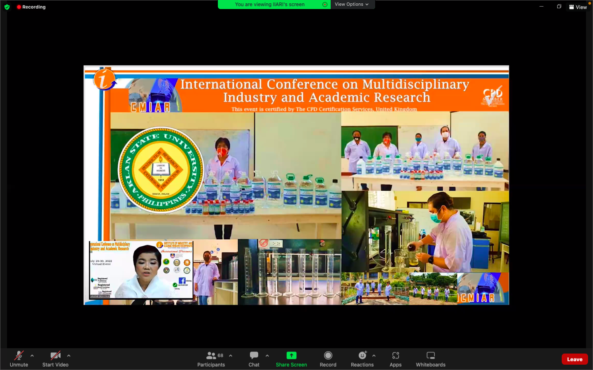Open Whiteboards
Viewport: 593px width, 370px height.
point(430,356)
